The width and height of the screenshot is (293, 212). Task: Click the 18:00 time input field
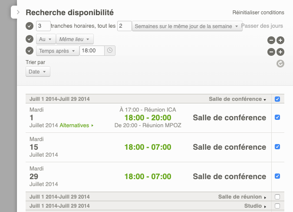[x=92, y=51]
